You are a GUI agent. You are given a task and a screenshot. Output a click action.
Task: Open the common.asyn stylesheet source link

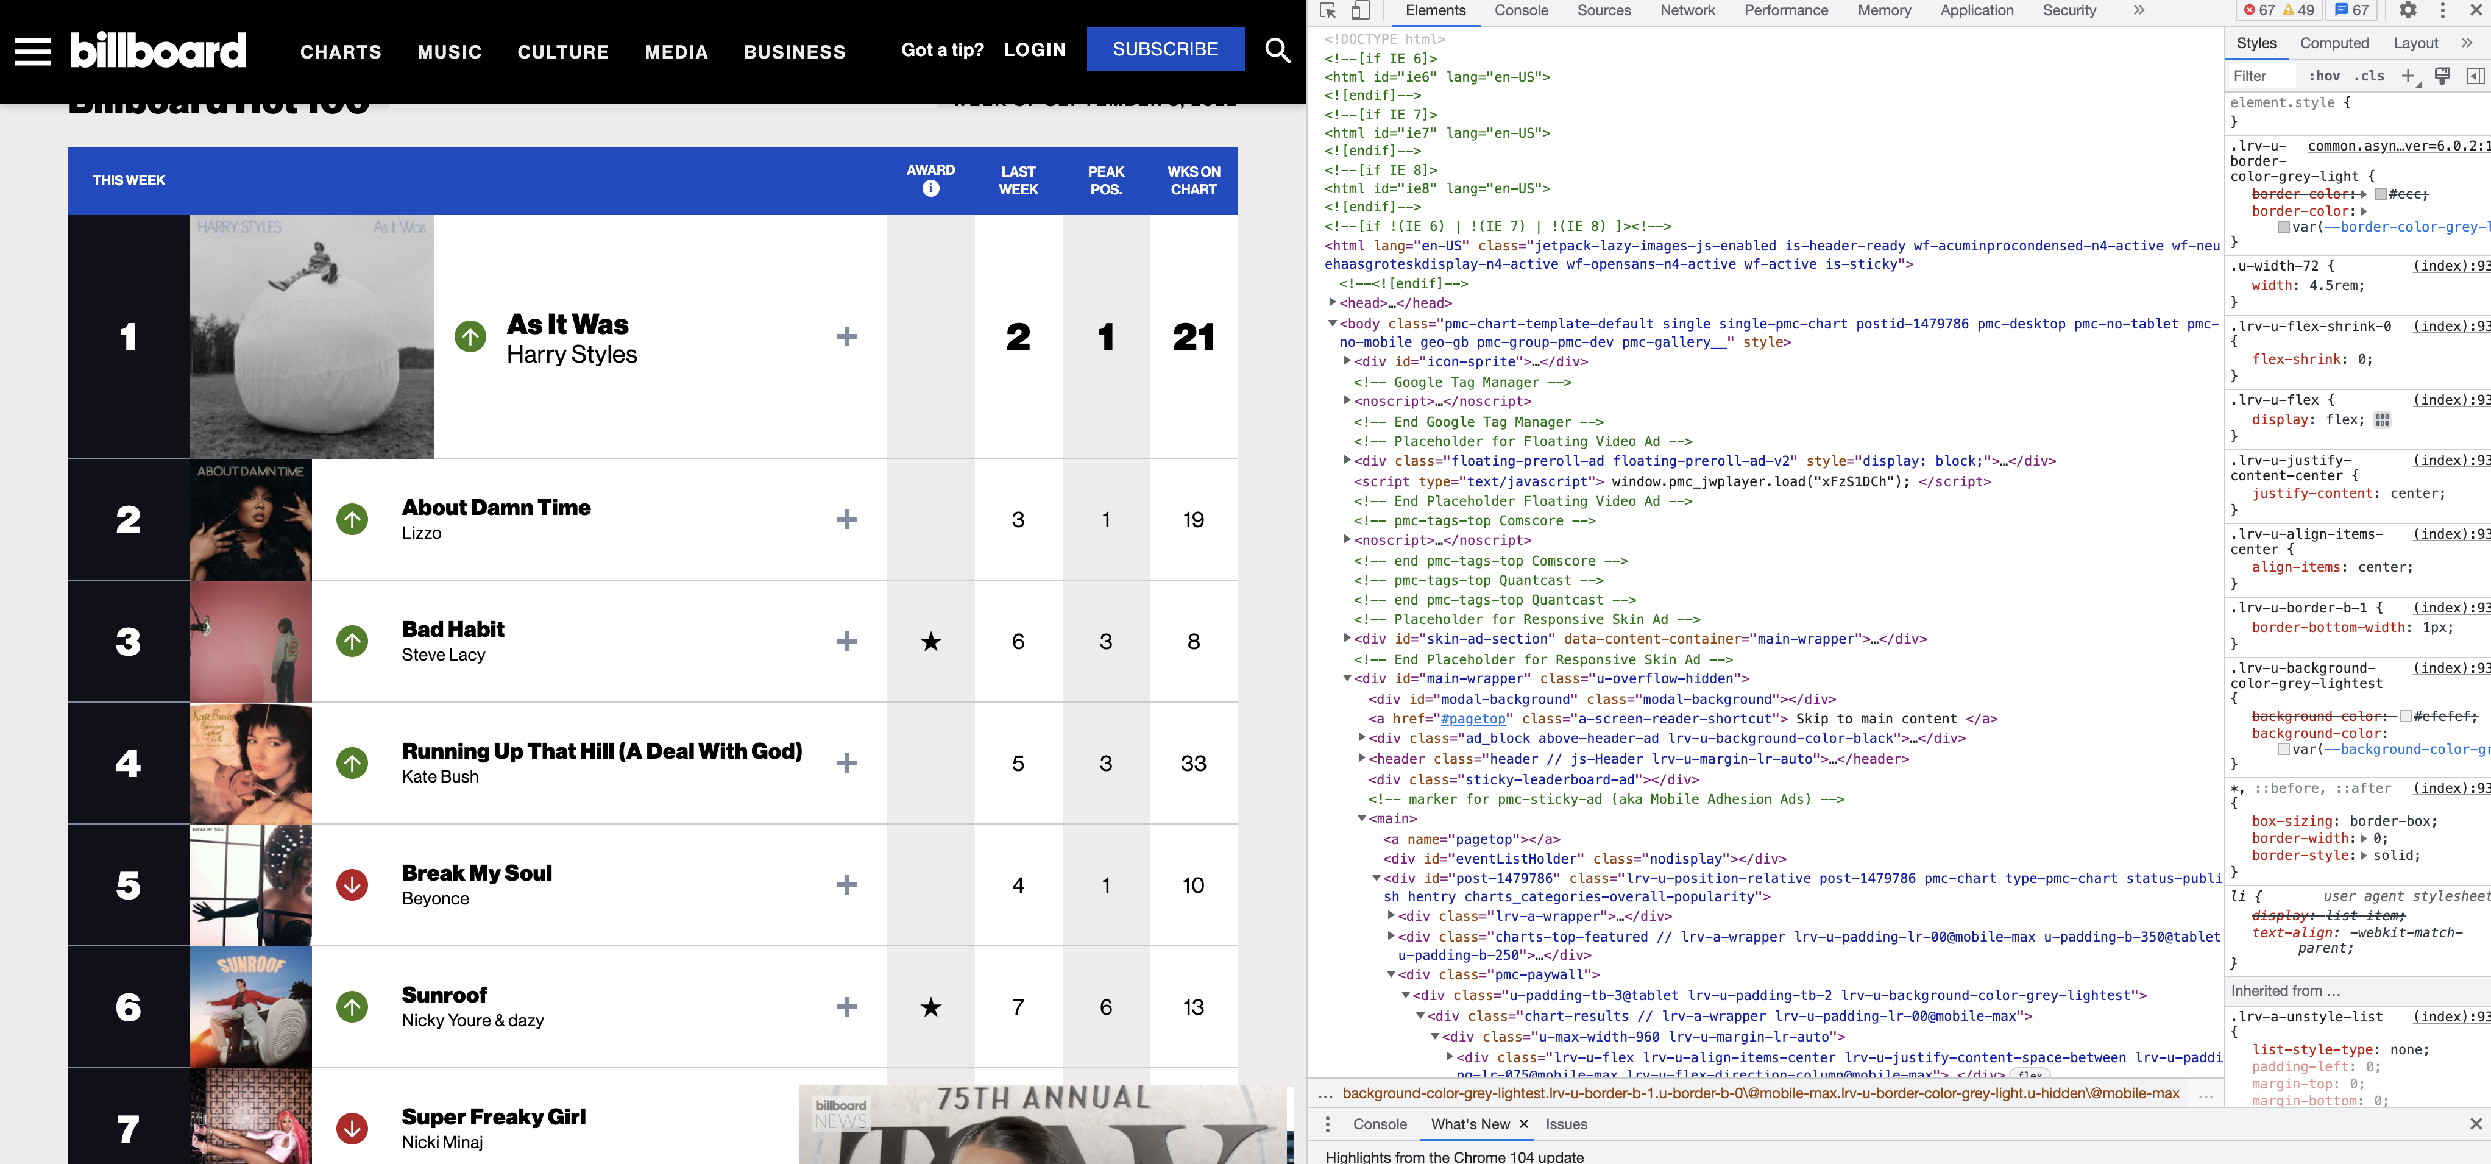click(x=2398, y=146)
